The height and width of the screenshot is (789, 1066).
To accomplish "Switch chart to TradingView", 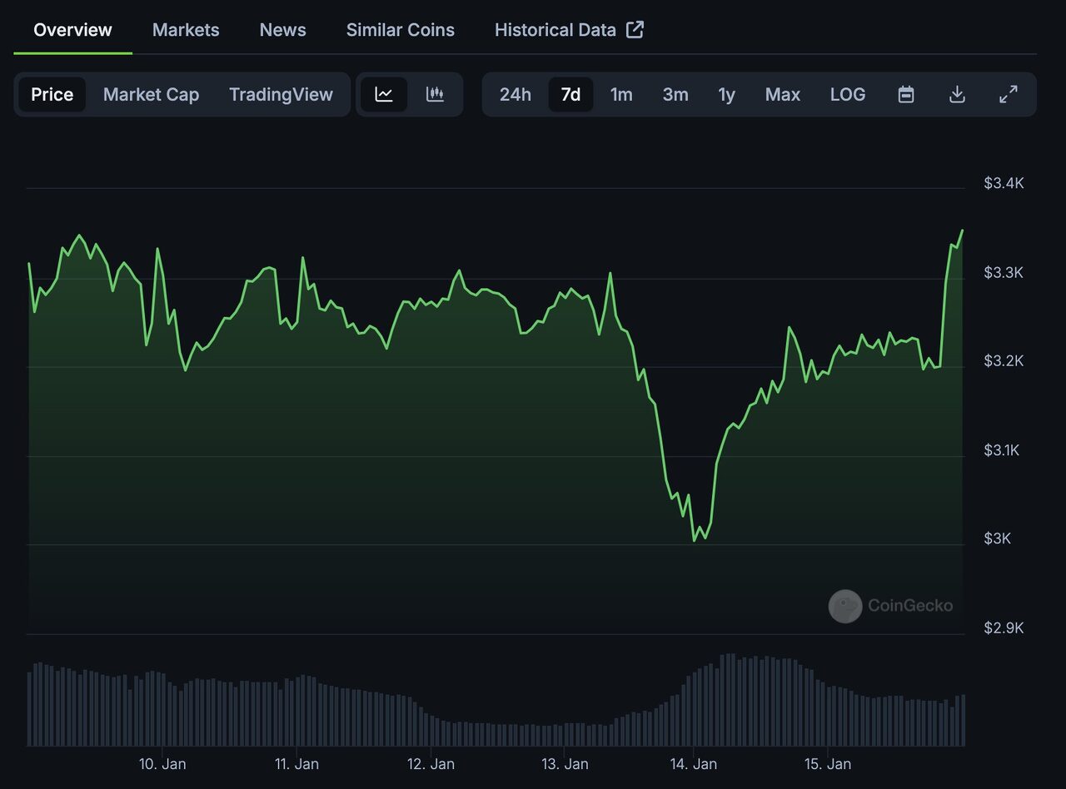I will click(x=281, y=94).
